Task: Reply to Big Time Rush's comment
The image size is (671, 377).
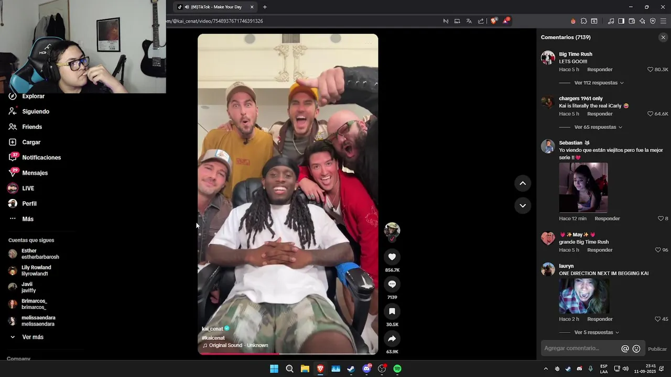Action: click(600, 70)
